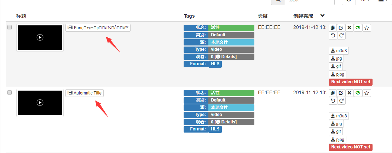Viewport: 392px width, 153px height.
Task: Favorite the Automatic Title video with star icon
Action: [367, 93]
